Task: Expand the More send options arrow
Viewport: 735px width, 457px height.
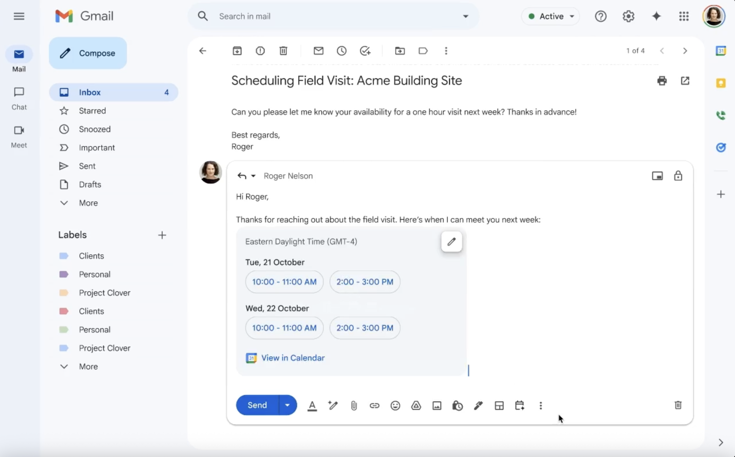Action: point(287,405)
